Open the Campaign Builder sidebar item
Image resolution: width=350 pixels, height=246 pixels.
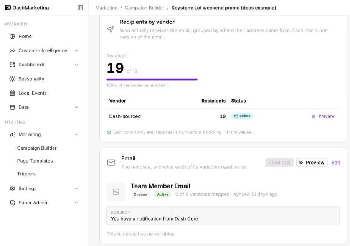[x=37, y=148]
